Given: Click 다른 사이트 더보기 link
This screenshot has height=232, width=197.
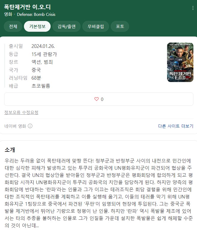Looking at the screenshot, I should [176, 126].
